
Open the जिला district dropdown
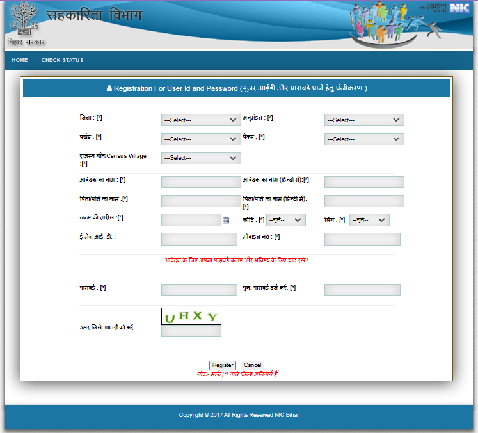(201, 120)
